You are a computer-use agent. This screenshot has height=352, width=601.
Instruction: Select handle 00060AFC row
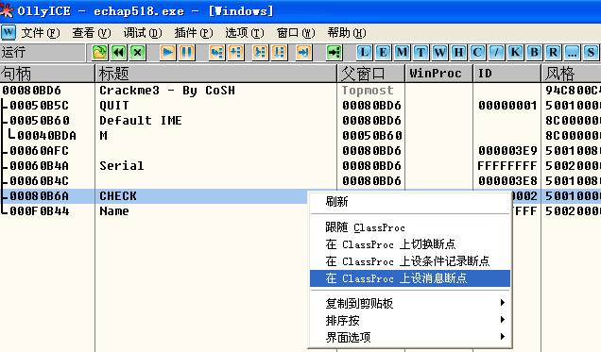pyautogui.click(x=300, y=151)
